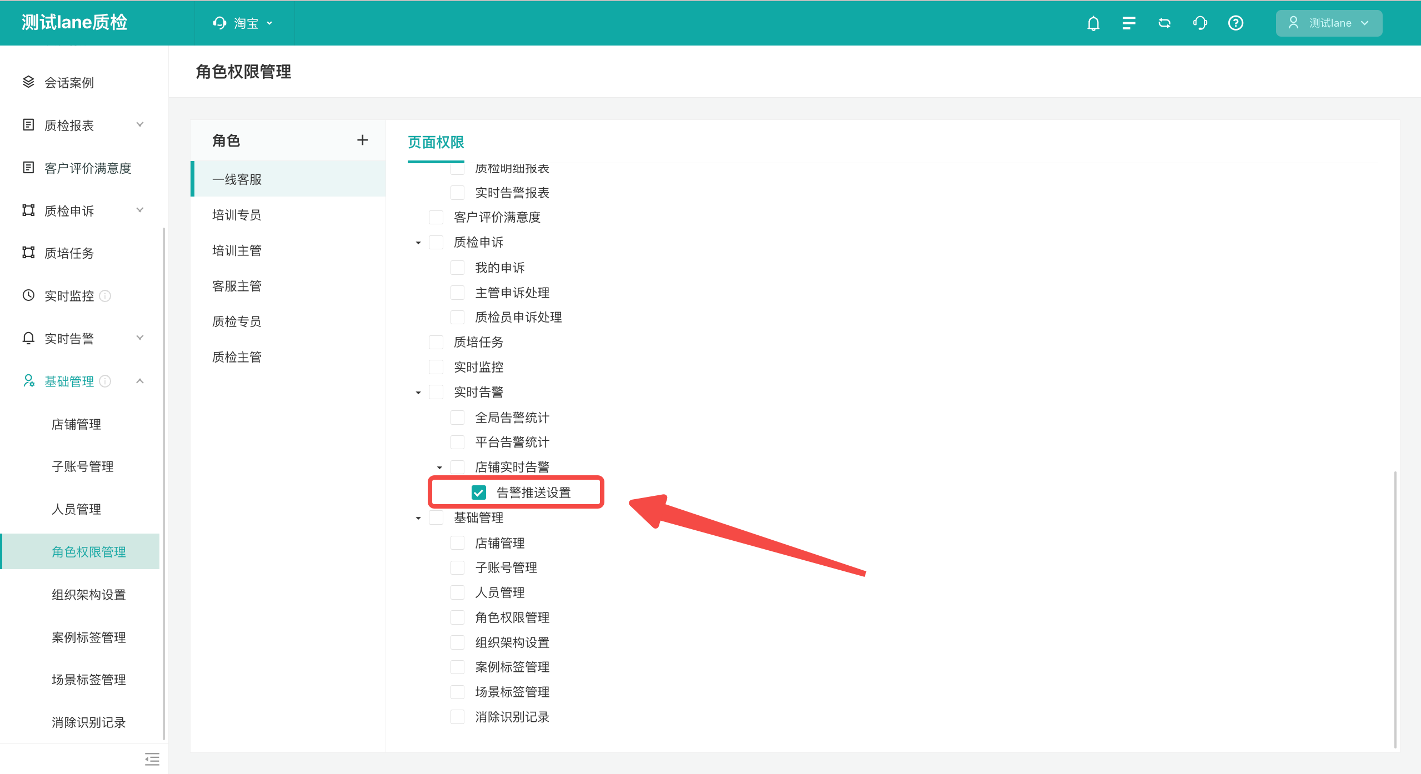Image resolution: width=1421 pixels, height=774 pixels.
Task: Click the 客户评价满意度 sidebar icon
Action: 28,168
